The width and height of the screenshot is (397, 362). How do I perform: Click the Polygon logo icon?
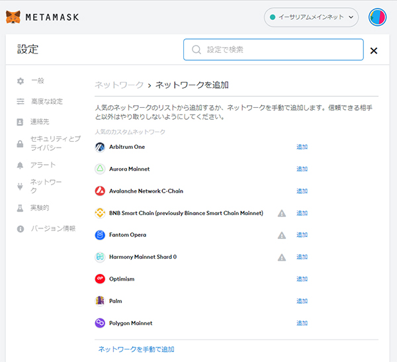click(x=100, y=323)
